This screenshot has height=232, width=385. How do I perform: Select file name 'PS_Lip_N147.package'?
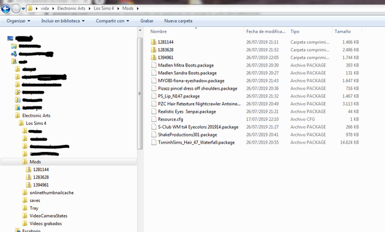179,96
